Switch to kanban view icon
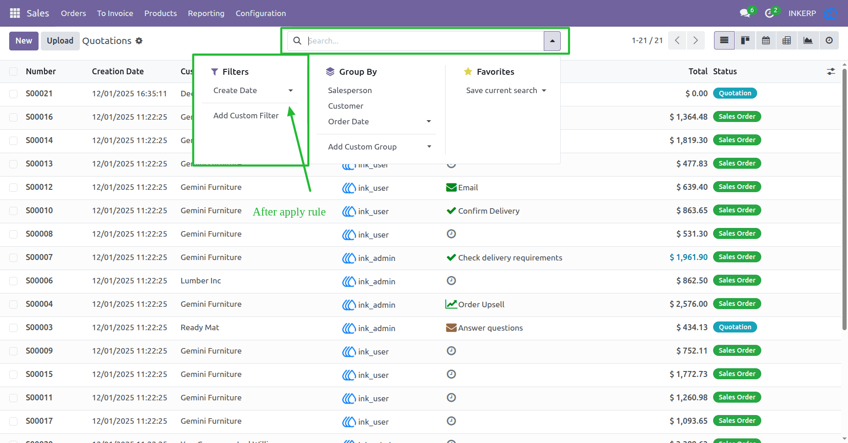Viewport: 848px width, 443px height. tap(745, 40)
